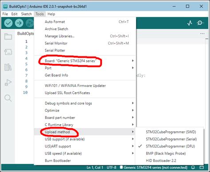Screen dimensions: 210x172
Task: Expand the Port submenu
Action: (x=85, y=68)
